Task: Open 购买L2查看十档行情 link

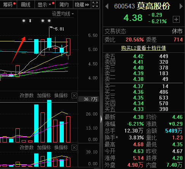Action: click(x=144, y=48)
